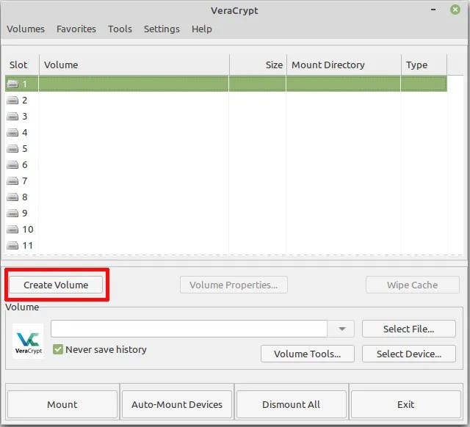Click the Type column header
This screenshot has width=470, height=427.
(x=424, y=65)
